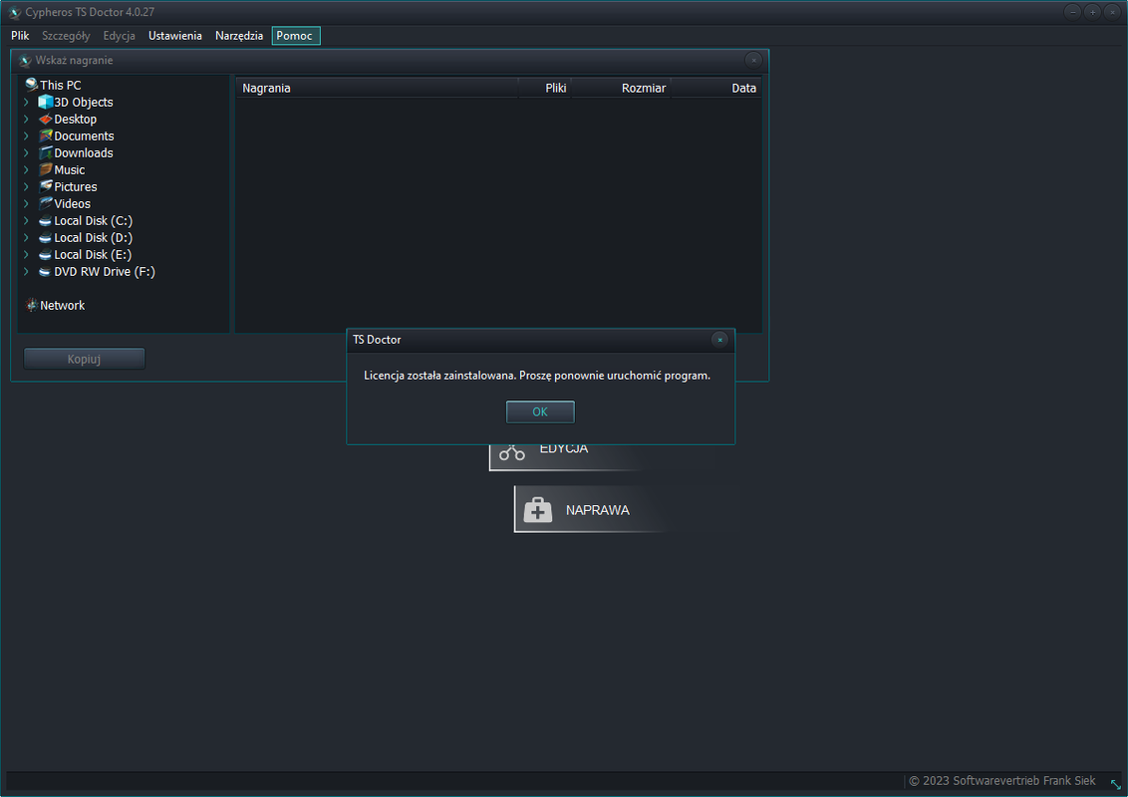The image size is (1128, 797).
Task: Select the Local Disk (C:) label
Action: point(94,221)
